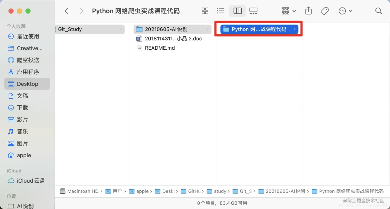Select the Git_Study folder row
390x209 pixels.
(90, 29)
